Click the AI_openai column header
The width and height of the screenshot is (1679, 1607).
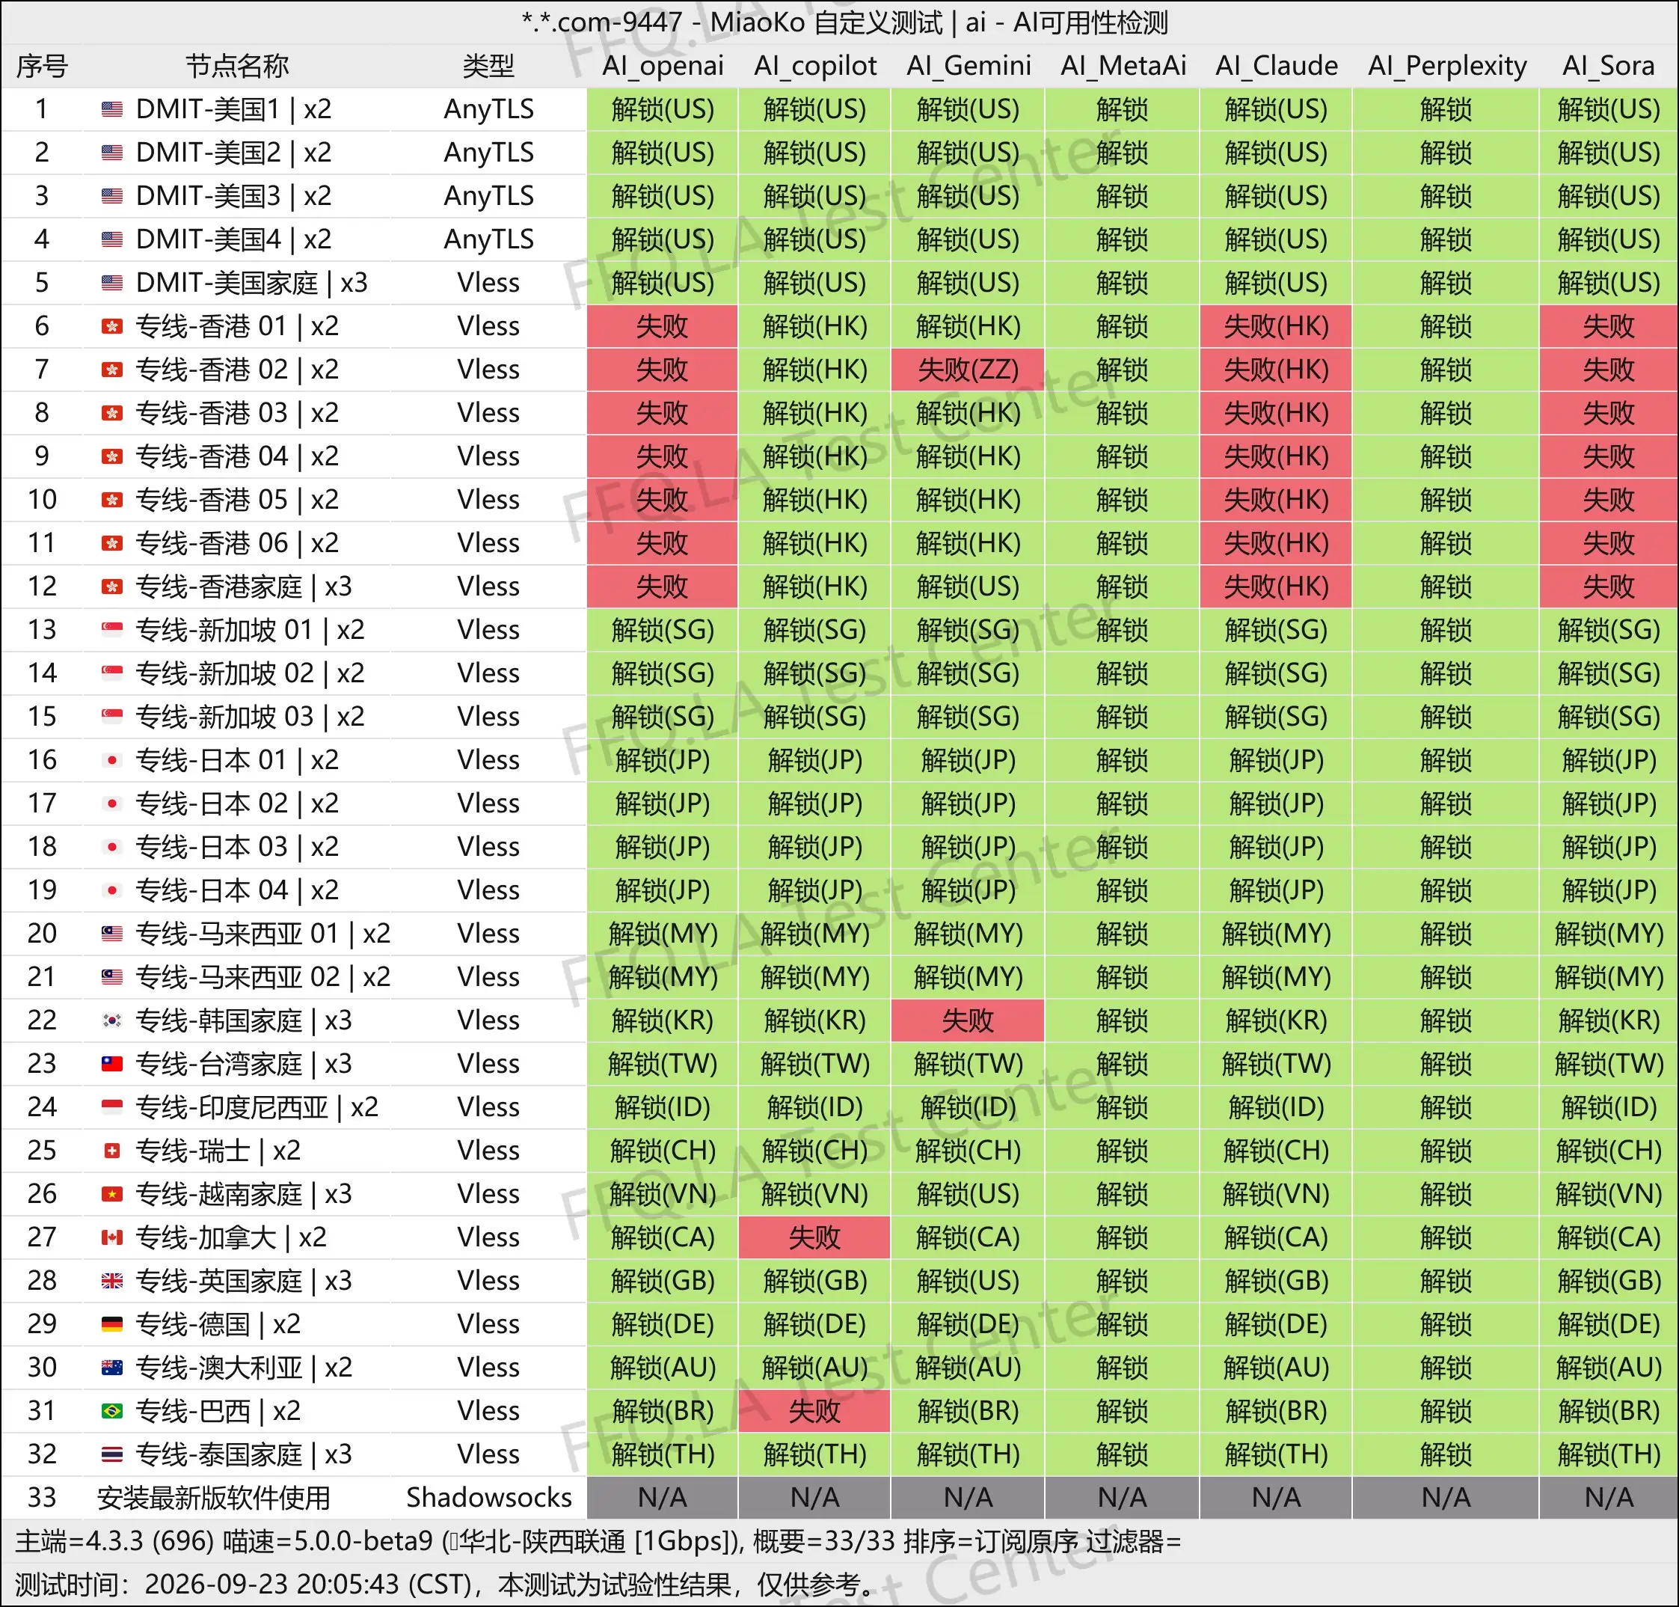coord(663,66)
